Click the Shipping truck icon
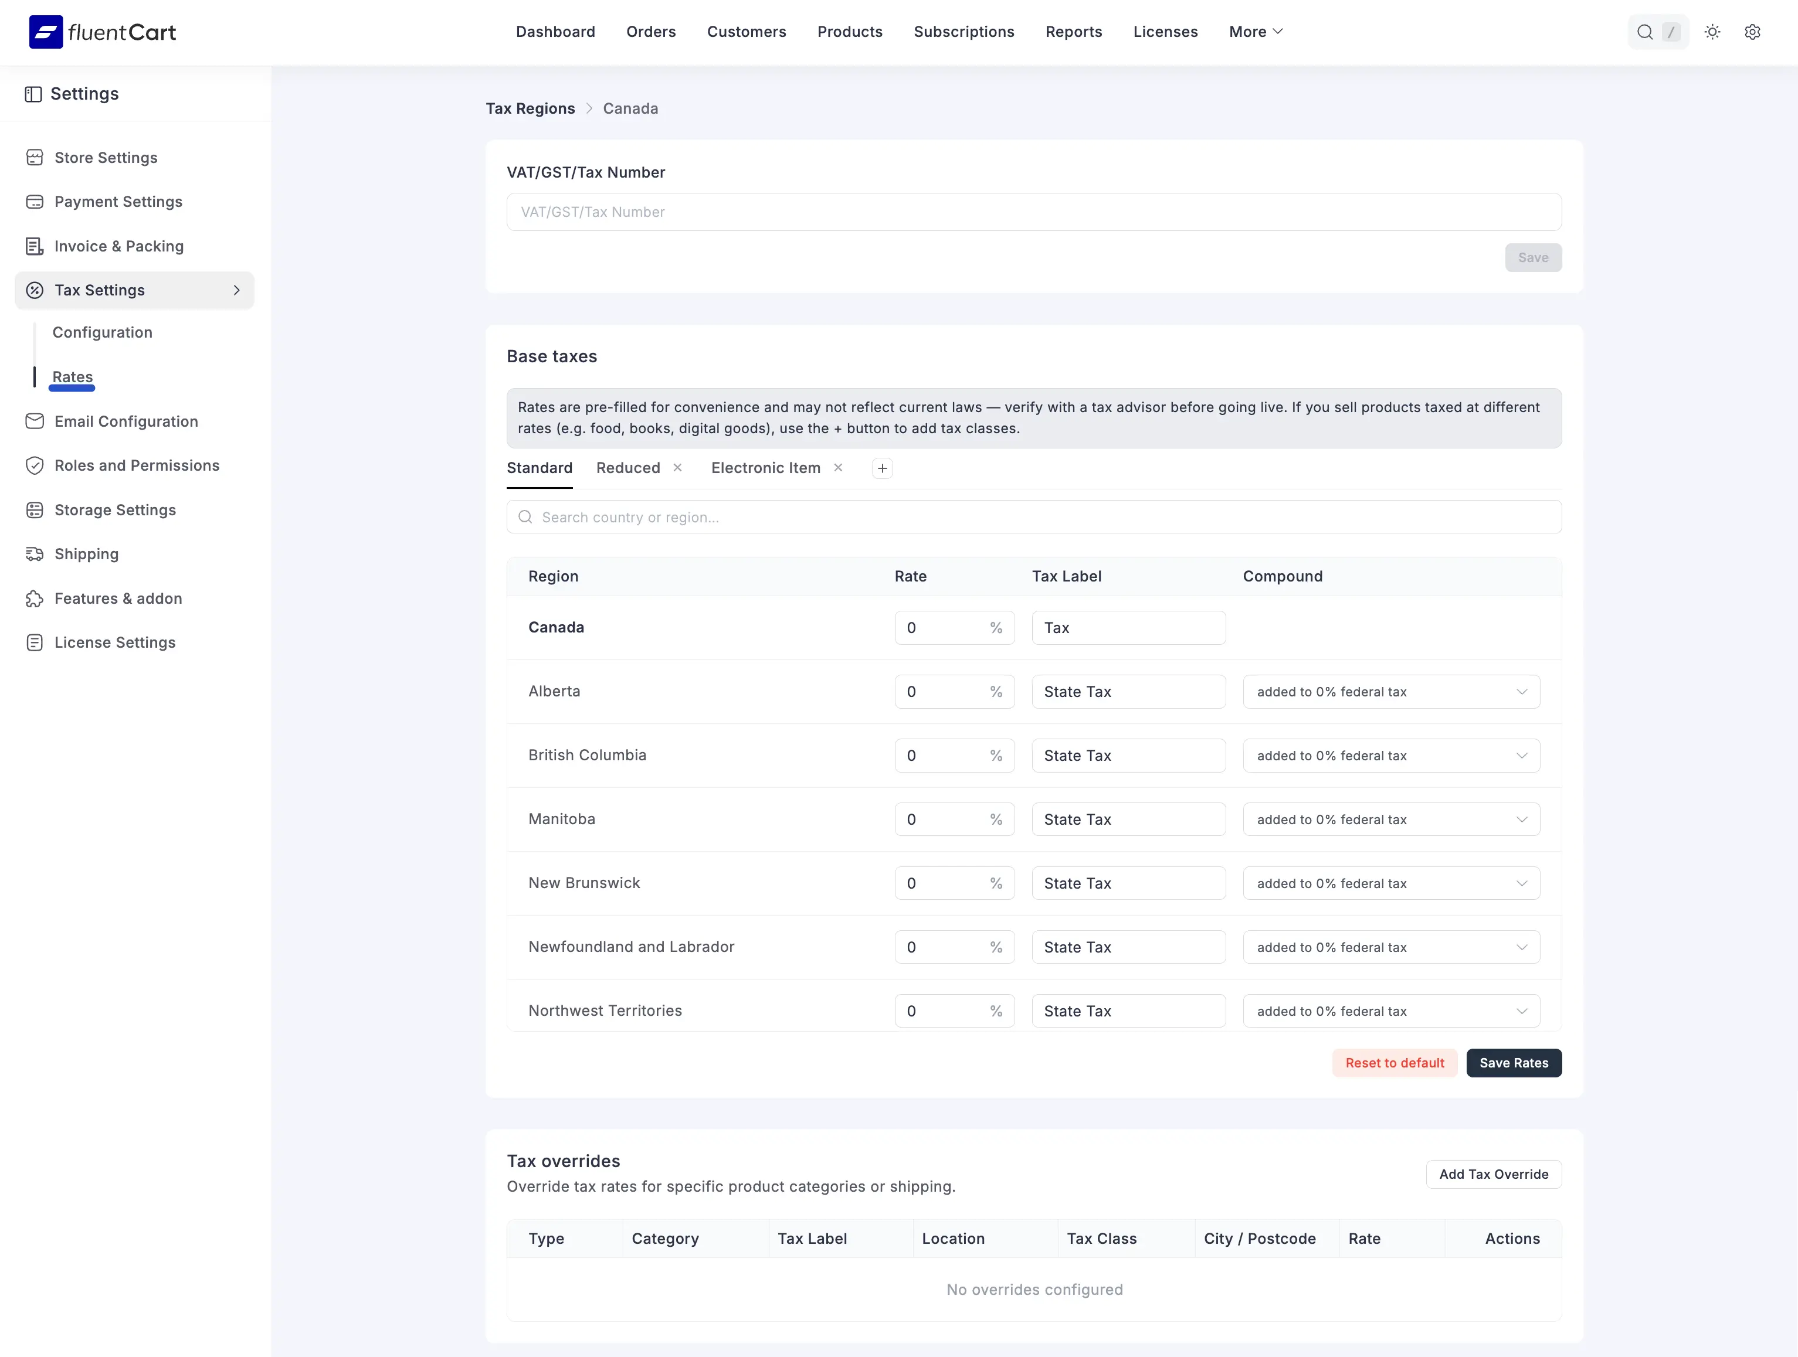 [34, 554]
